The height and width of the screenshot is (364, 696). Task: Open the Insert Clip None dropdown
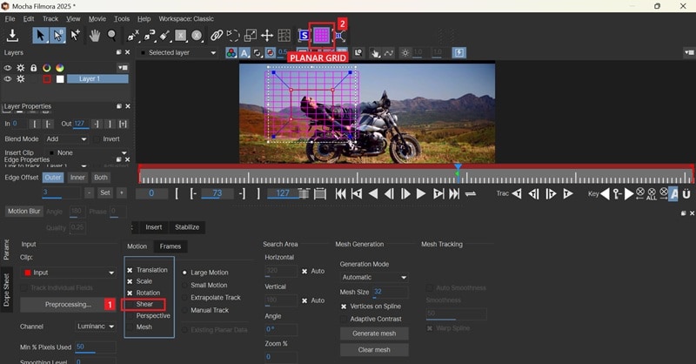[88, 153]
